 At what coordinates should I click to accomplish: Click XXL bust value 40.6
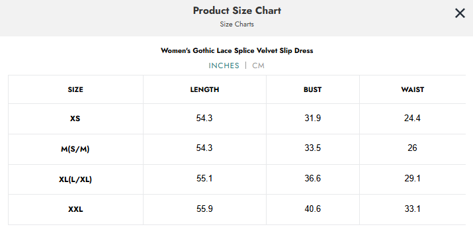click(x=312, y=209)
